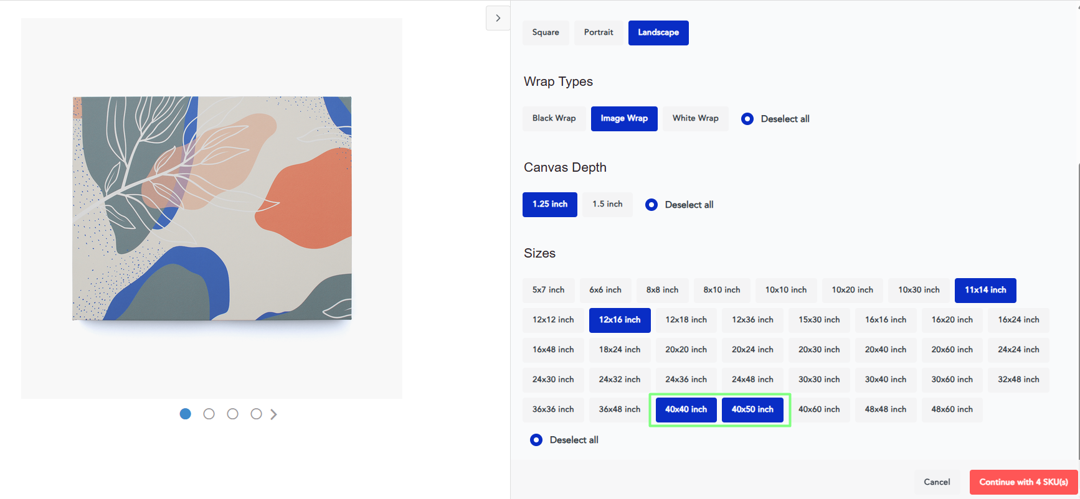
Task: Select the third carousel dot
Action: click(x=232, y=414)
